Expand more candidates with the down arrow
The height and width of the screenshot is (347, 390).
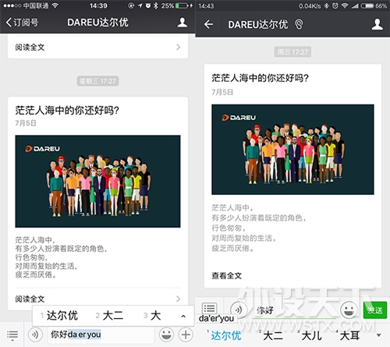pos(379,335)
